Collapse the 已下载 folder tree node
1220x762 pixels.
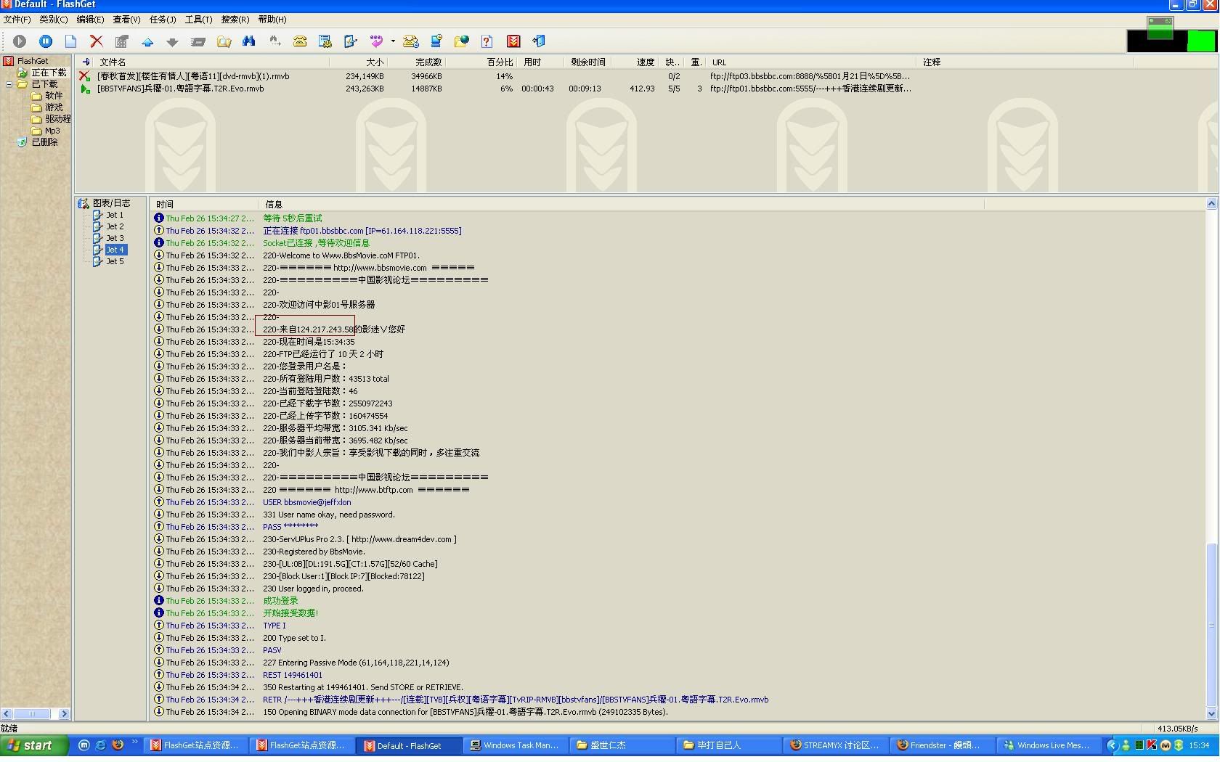point(9,84)
